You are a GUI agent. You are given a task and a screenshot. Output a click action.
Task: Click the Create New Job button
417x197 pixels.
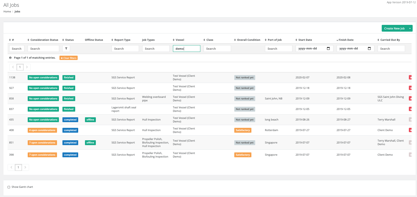pyautogui.click(x=394, y=28)
